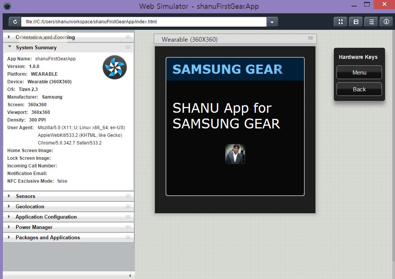Click drag handle of Application Configuration panel

coord(128,217)
